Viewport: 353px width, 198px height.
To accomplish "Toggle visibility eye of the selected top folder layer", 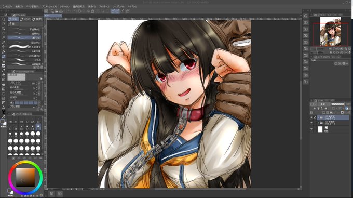I will (x=311, y=117).
